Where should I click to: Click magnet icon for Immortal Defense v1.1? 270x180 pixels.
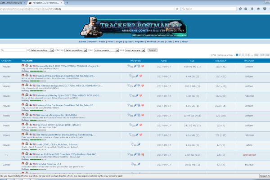23,164
